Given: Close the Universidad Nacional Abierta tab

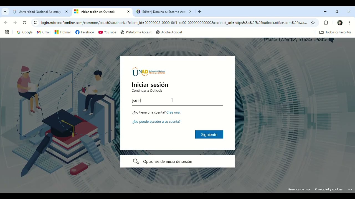Looking at the screenshot, I should pos(66,12).
